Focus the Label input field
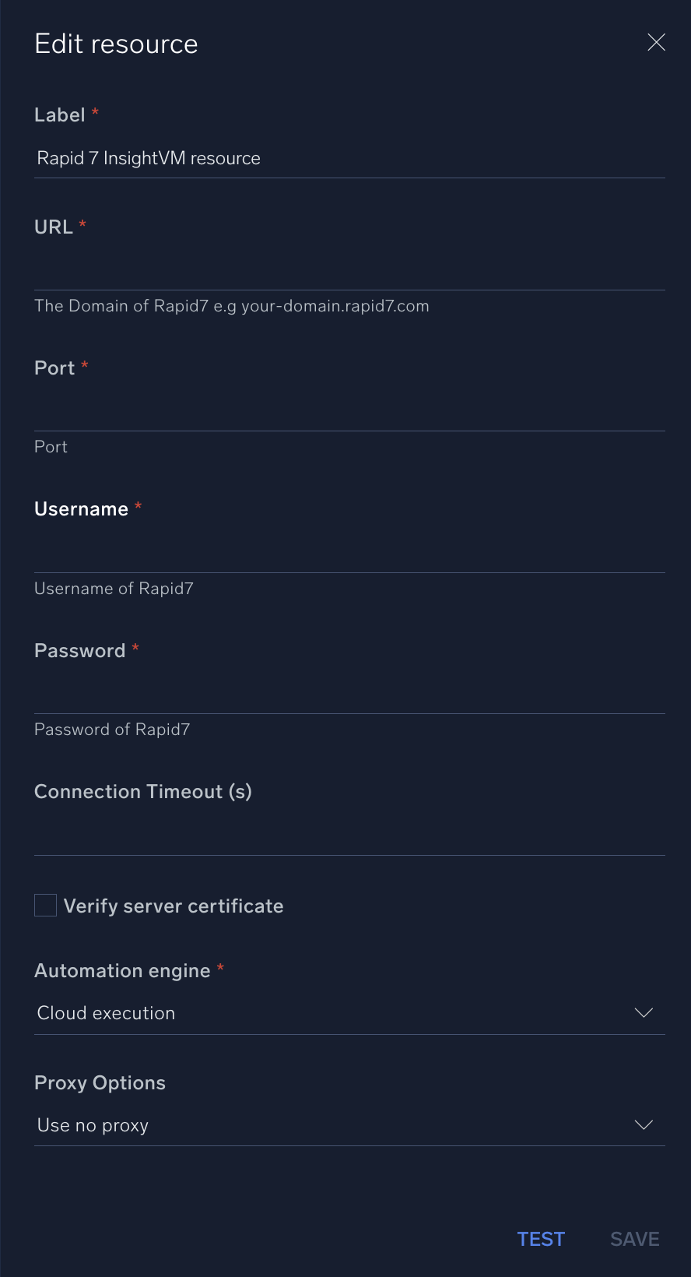Screen dimensions: 691x1277 point(349,160)
